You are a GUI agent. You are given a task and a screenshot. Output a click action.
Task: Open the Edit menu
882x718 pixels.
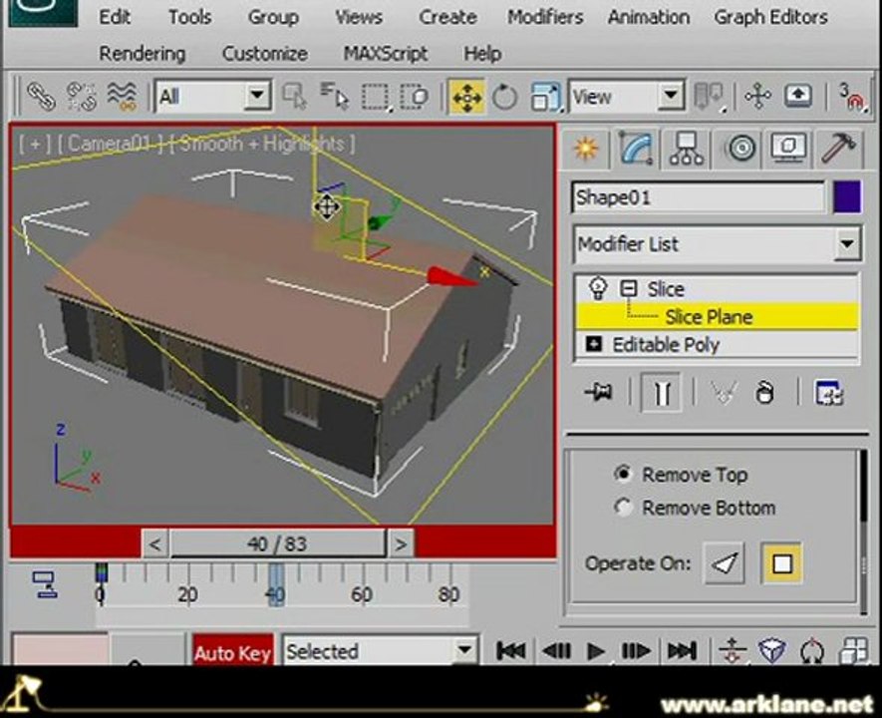(115, 17)
